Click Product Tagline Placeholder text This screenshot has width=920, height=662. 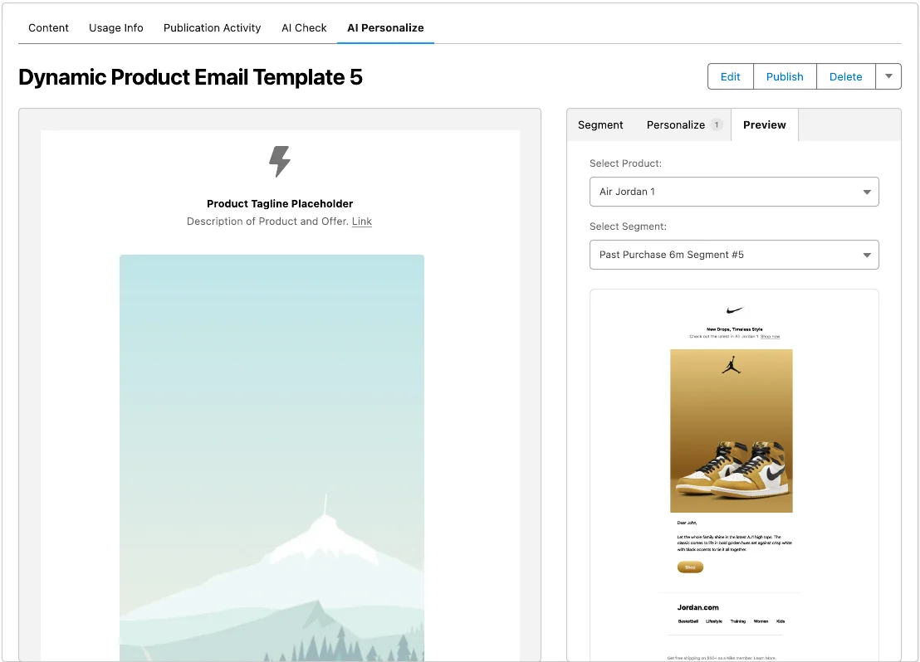[x=280, y=203]
